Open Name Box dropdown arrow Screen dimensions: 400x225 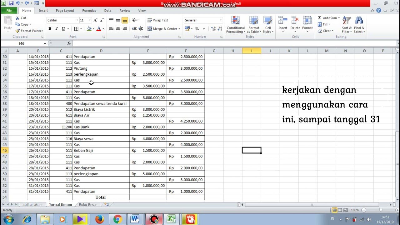coord(45,43)
